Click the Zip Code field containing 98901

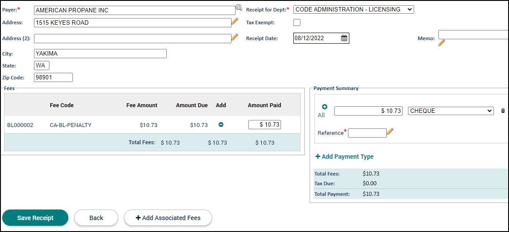pyautogui.click(x=53, y=78)
